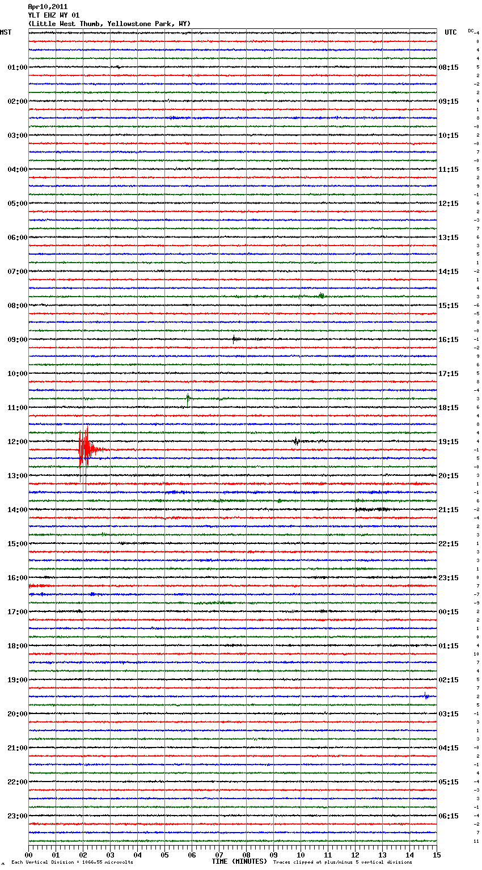Click the 02:15 UTC time label
Image resolution: width=482 pixels, height=870 pixels.
449,680
